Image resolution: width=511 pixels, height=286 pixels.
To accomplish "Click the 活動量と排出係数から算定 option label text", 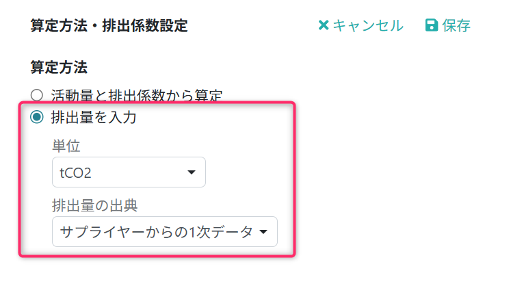I will pos(137,95).
